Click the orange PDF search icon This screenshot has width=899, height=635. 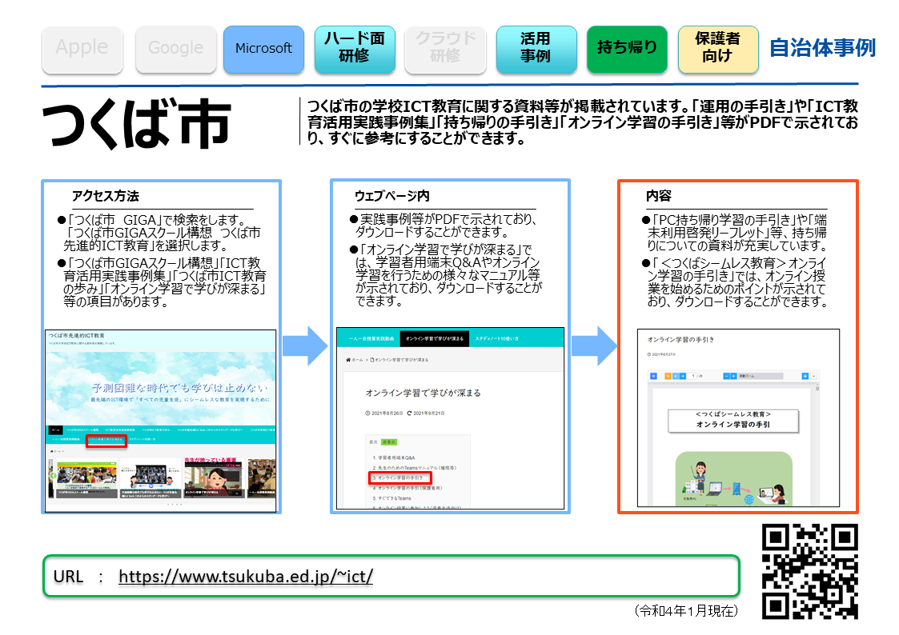(x=668, y=376)
